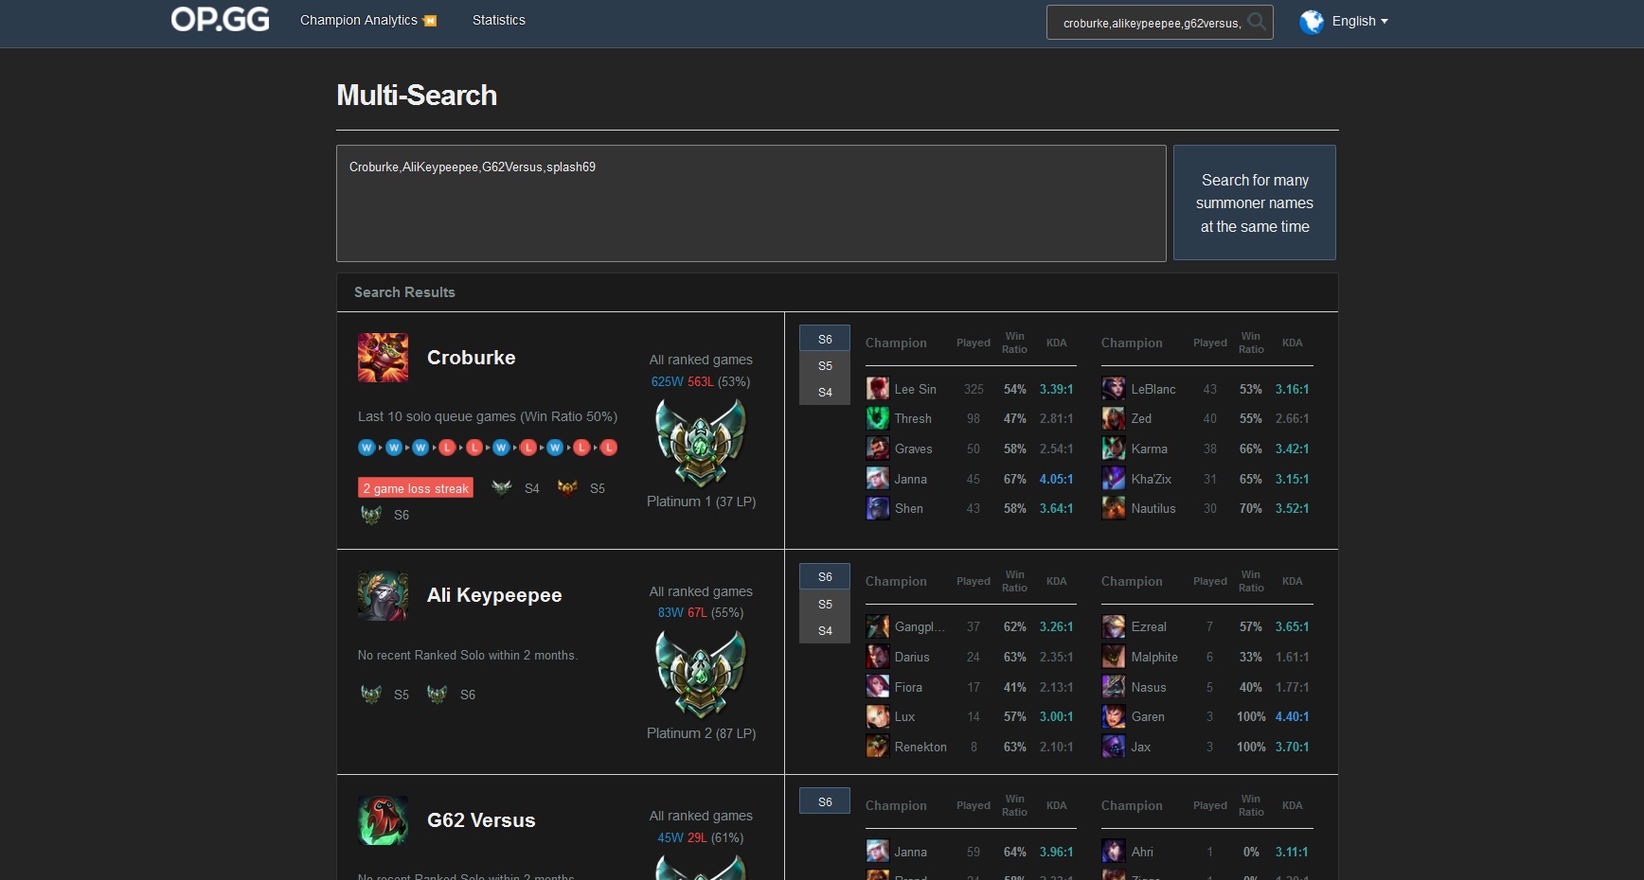Click the Zed champion icon
Image resolution: width=1644 pixels, height=880 pixels.
tap(1114, 418)
